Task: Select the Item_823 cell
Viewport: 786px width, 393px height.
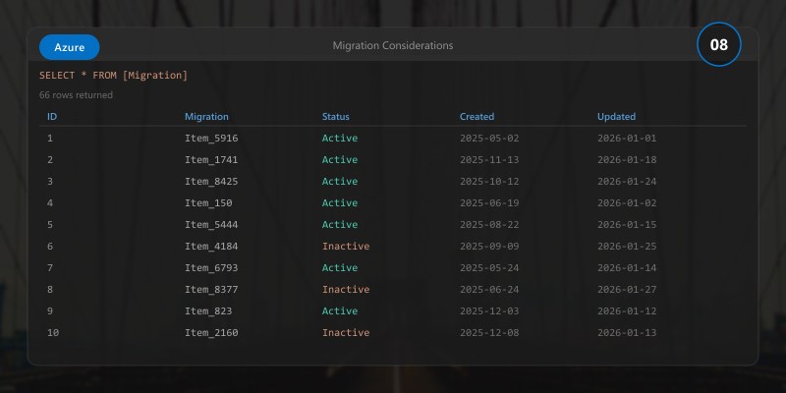Action: pos(208,310)
